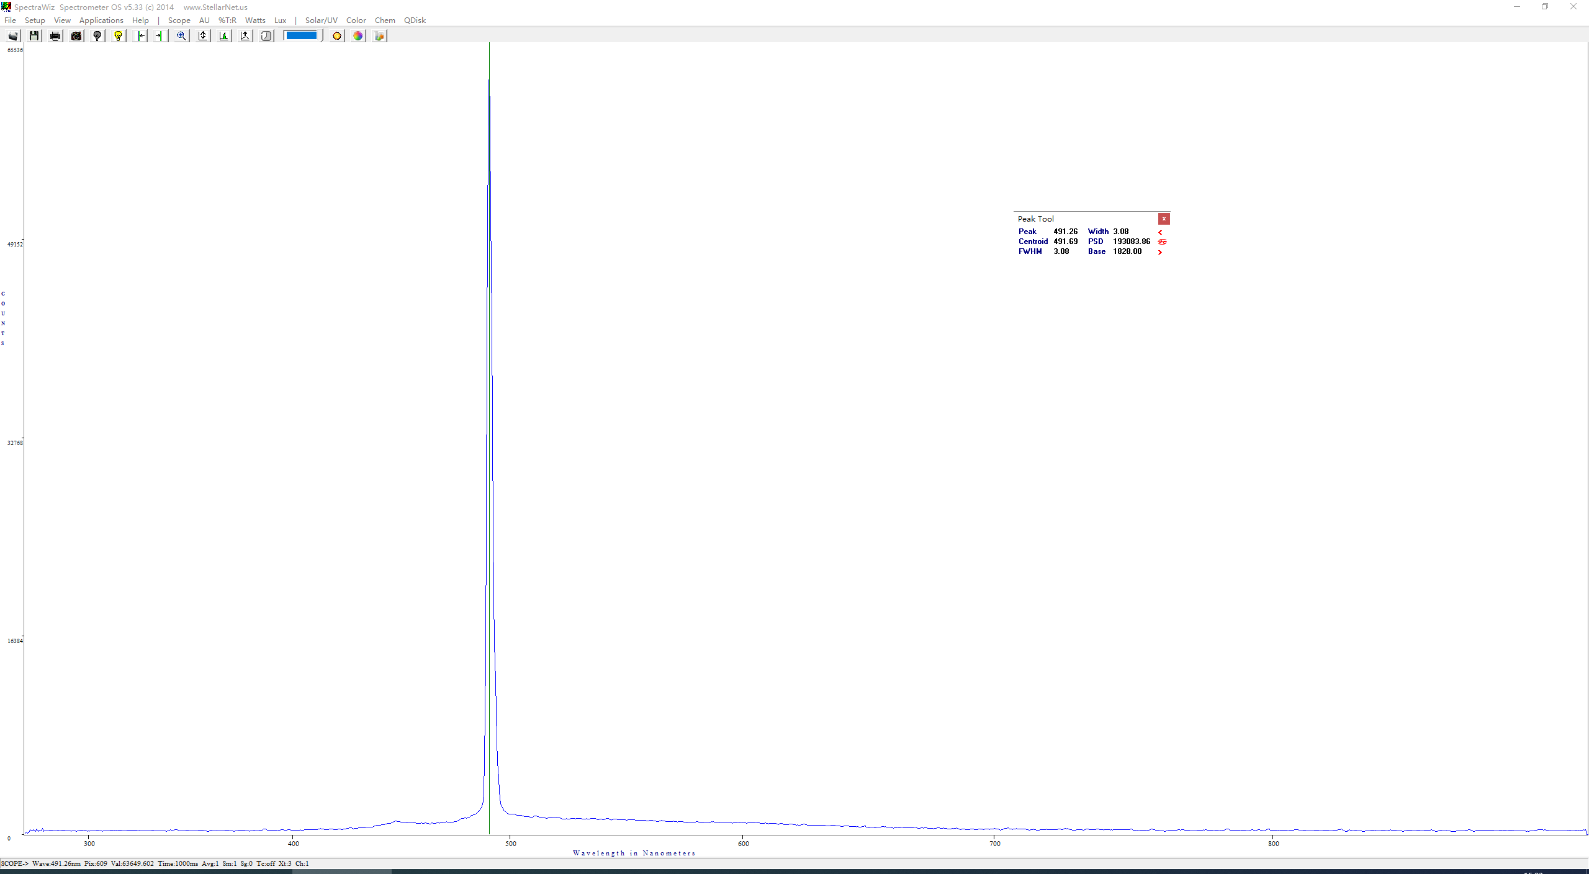Click the printer icon
This screenshot has width=1589, height=874.
(55, 36)
